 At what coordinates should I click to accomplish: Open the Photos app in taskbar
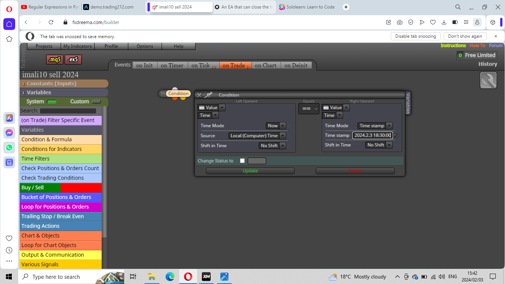coord(224,277)
